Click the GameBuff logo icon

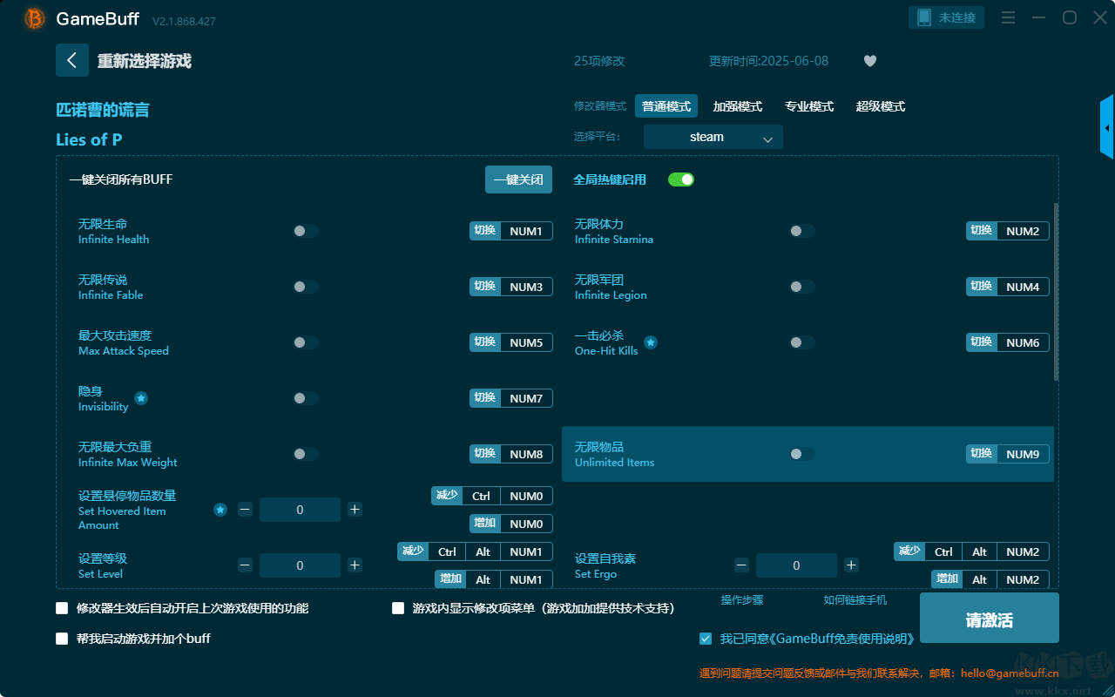tap(35, 18)
